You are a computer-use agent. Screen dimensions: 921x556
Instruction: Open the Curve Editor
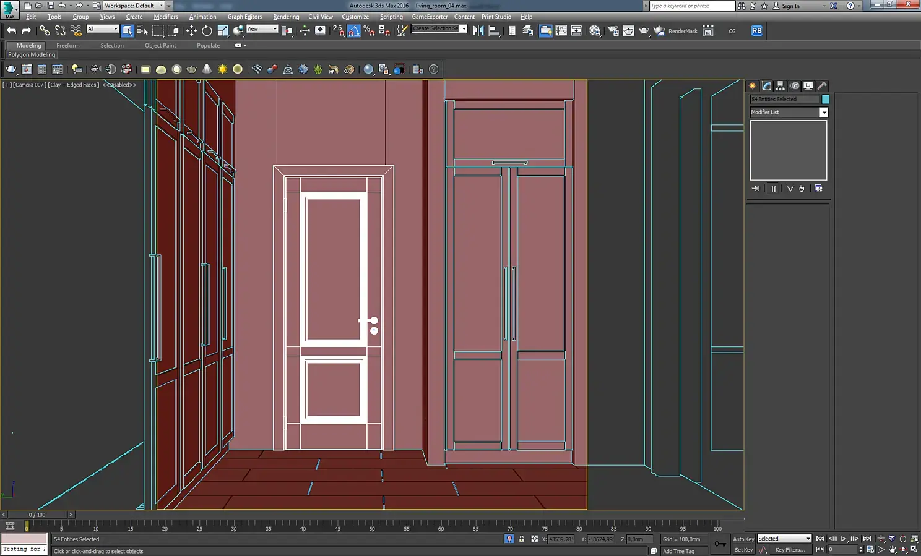tap(561, 30)
